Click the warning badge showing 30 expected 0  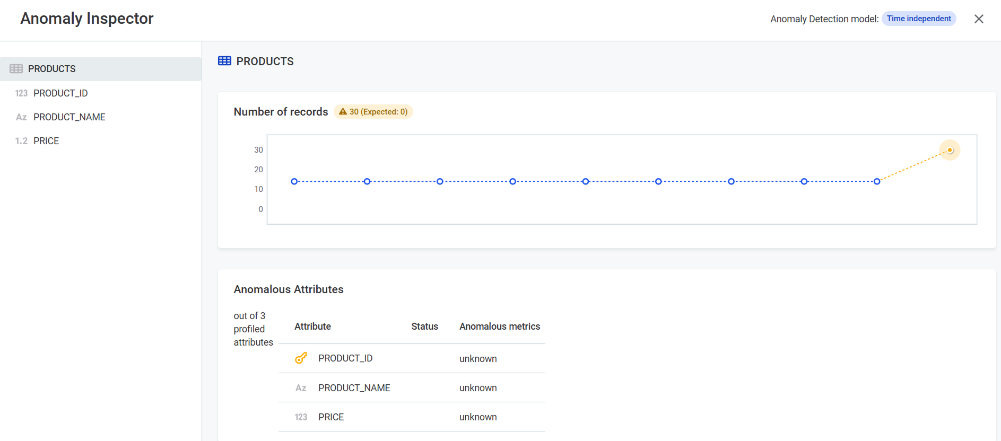(373, 112)
